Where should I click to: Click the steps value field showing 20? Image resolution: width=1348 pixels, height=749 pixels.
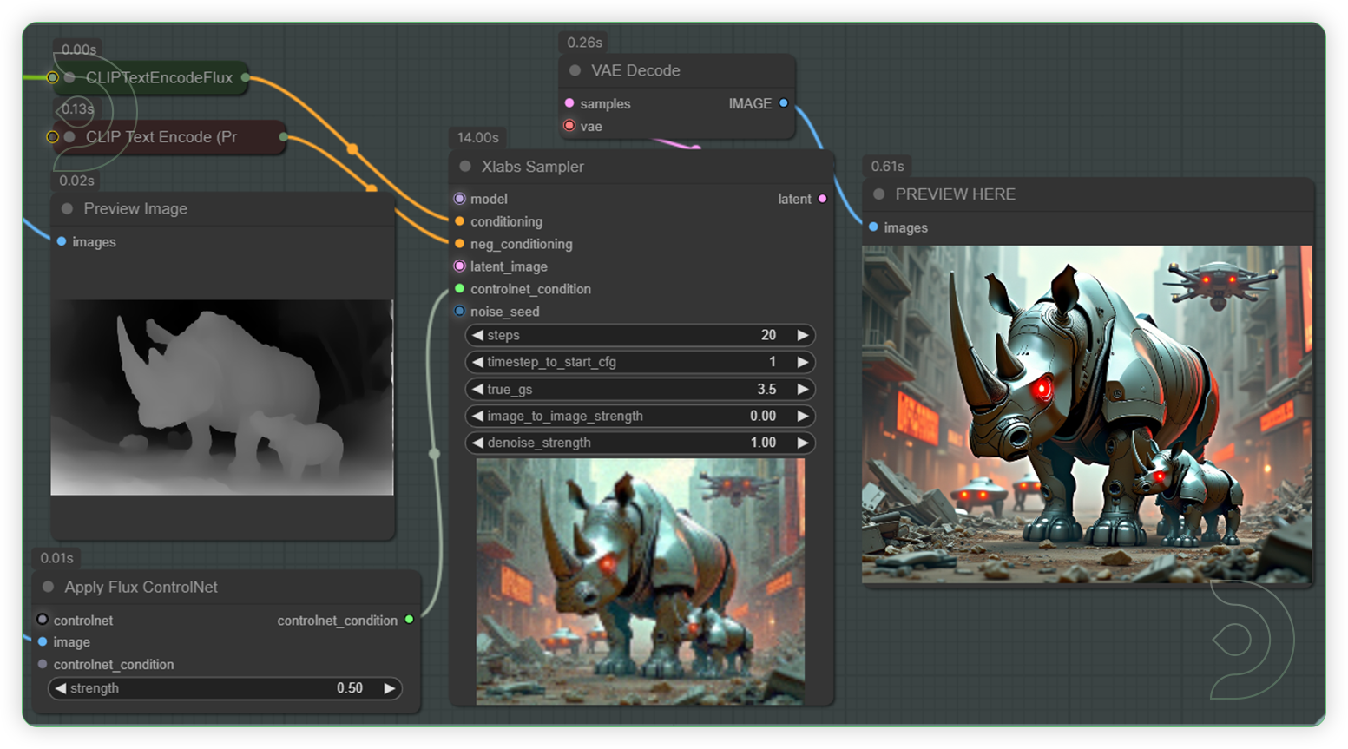coord(768,335)
